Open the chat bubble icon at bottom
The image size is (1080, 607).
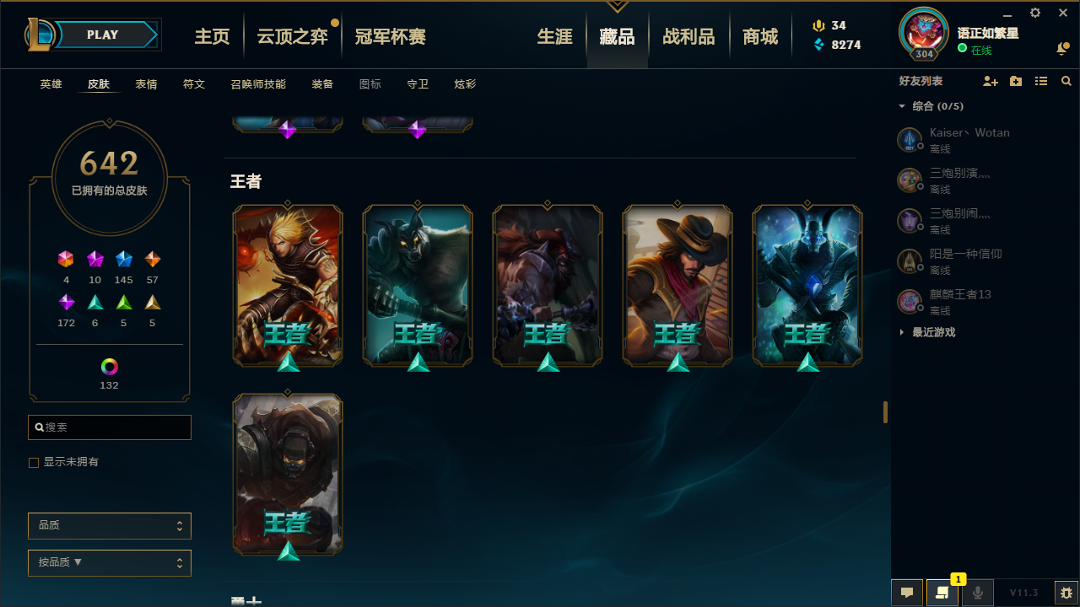coord(907,593)
